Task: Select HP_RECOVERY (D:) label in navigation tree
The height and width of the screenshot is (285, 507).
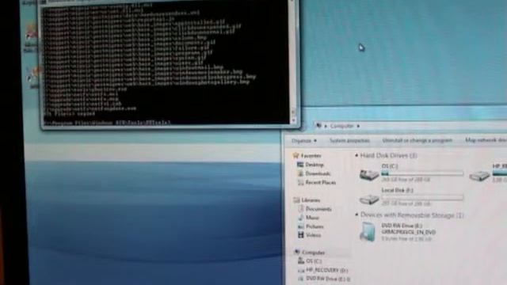Action: click(326, 270)
